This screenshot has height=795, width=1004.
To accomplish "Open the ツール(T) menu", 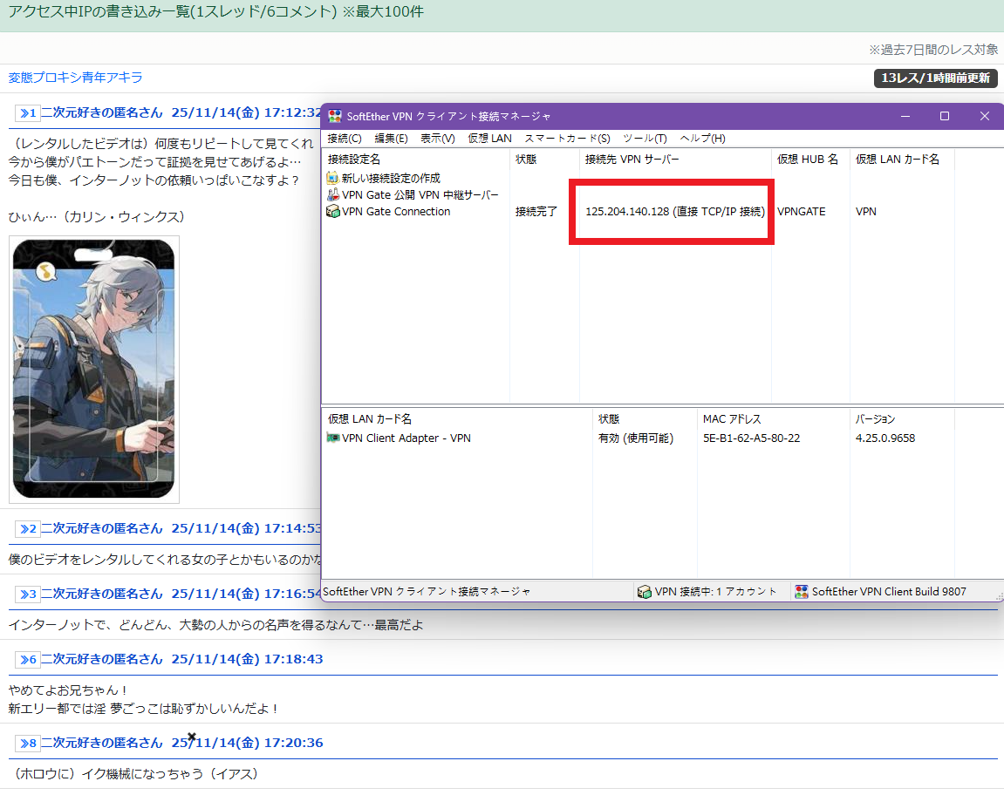I will [645, 139].
